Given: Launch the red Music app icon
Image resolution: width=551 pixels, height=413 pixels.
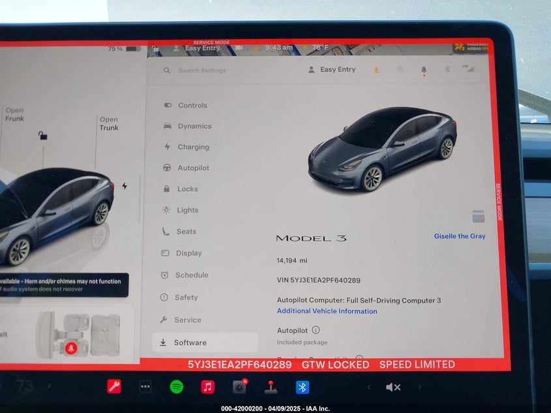Looking at the screenshot, I should [x=207, y=387].
